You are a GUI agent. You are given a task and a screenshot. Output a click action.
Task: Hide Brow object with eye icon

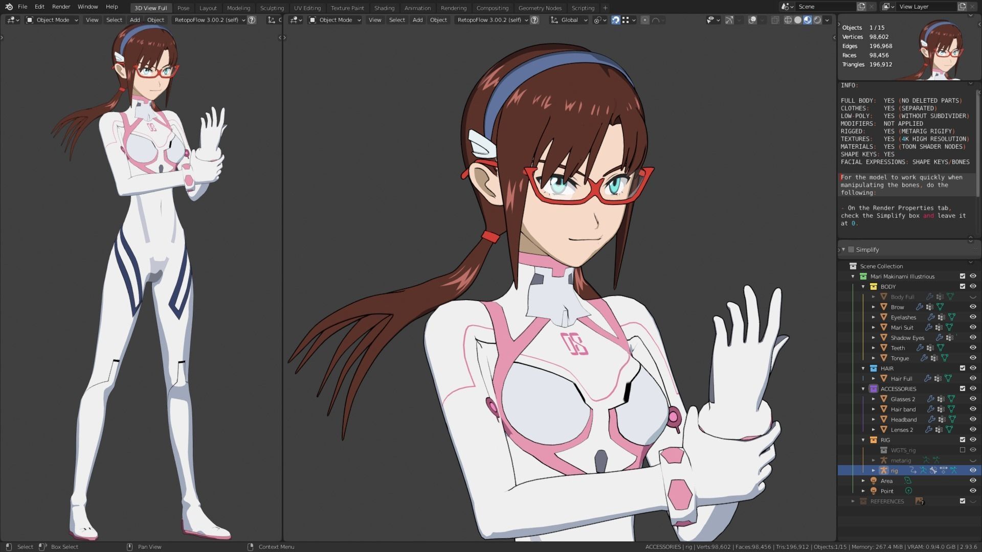coord(973,307)
